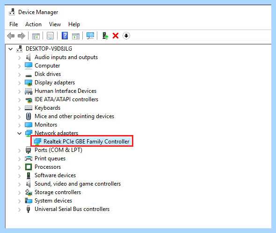This screenshot has height=233, width=276.
Task: Click the Computer monitor icon
Action: 29,66
